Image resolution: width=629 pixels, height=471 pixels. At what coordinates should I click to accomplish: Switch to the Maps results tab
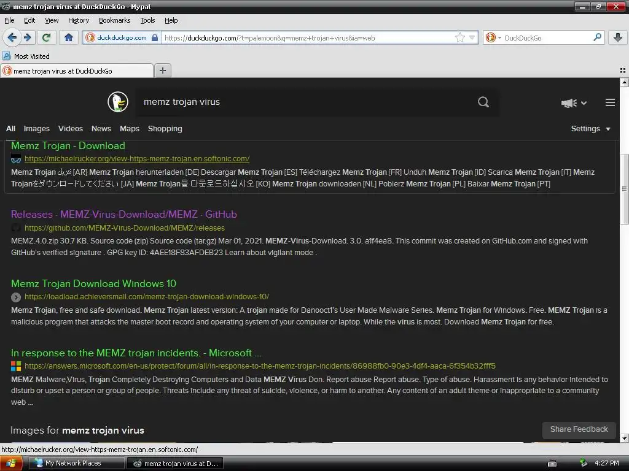(129, 129)
